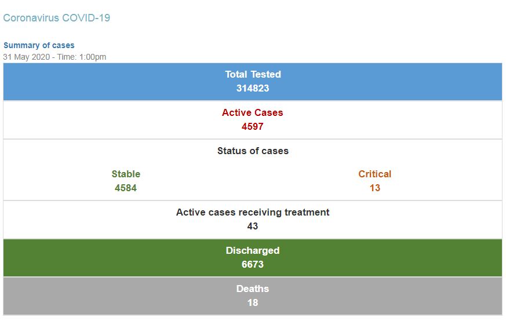Select the Stable count 4584
This screenshot has width=506, height=332.
coord(126,188)
